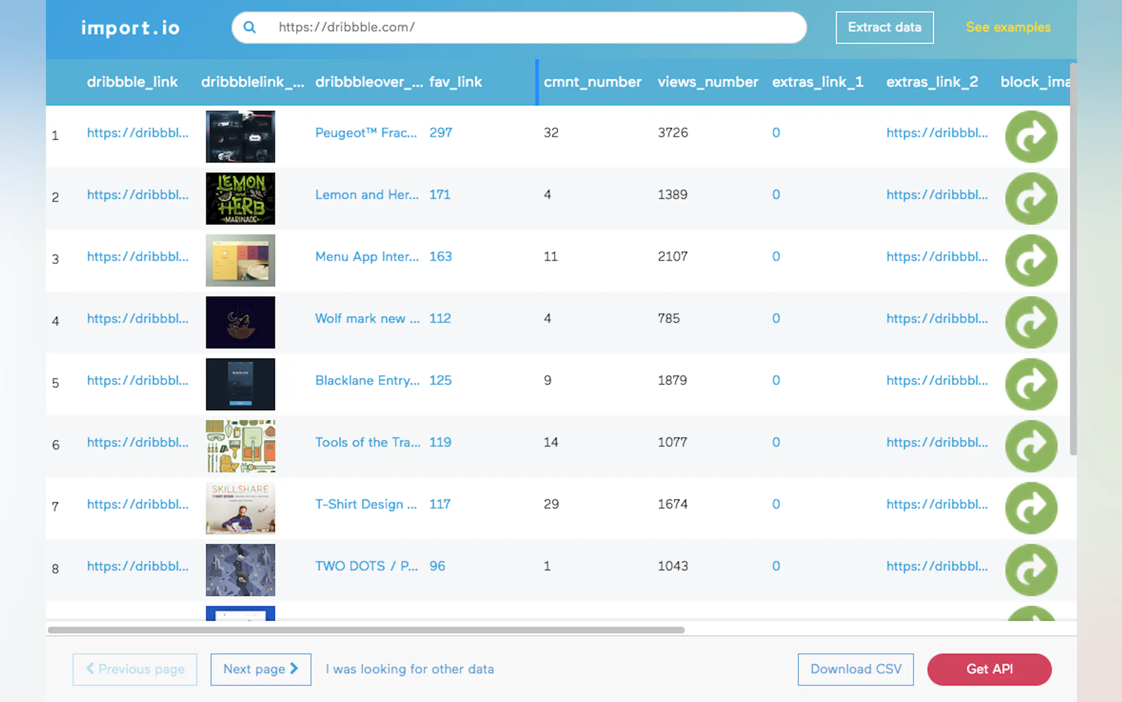Select the views_number column header

708,82
